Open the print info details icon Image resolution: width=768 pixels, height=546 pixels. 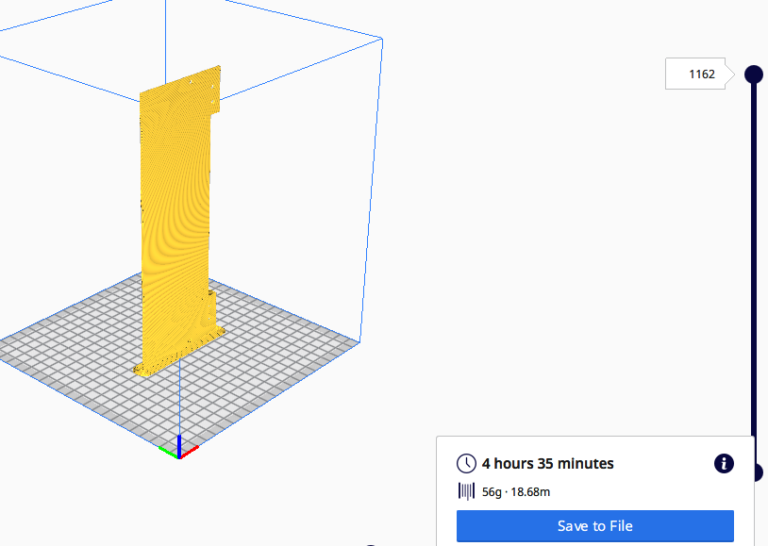[x=724, y=463]
